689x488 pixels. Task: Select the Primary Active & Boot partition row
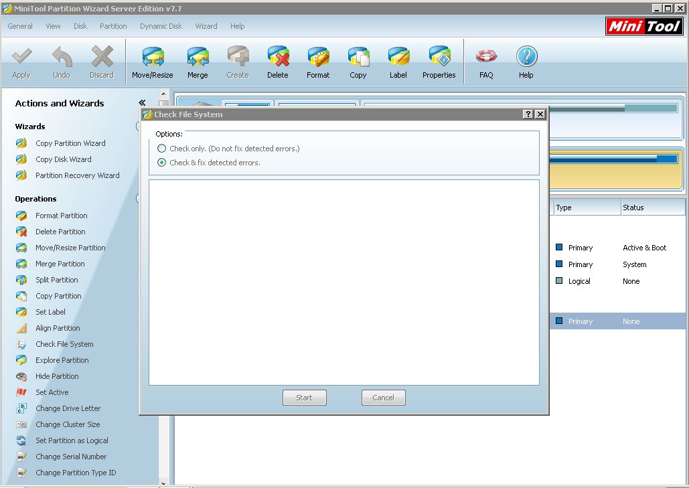pyautogui.click(x=617, y=248)
